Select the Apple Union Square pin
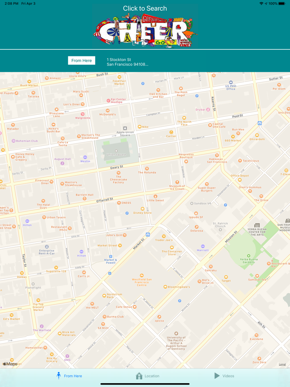 click(x=125, y=128)
